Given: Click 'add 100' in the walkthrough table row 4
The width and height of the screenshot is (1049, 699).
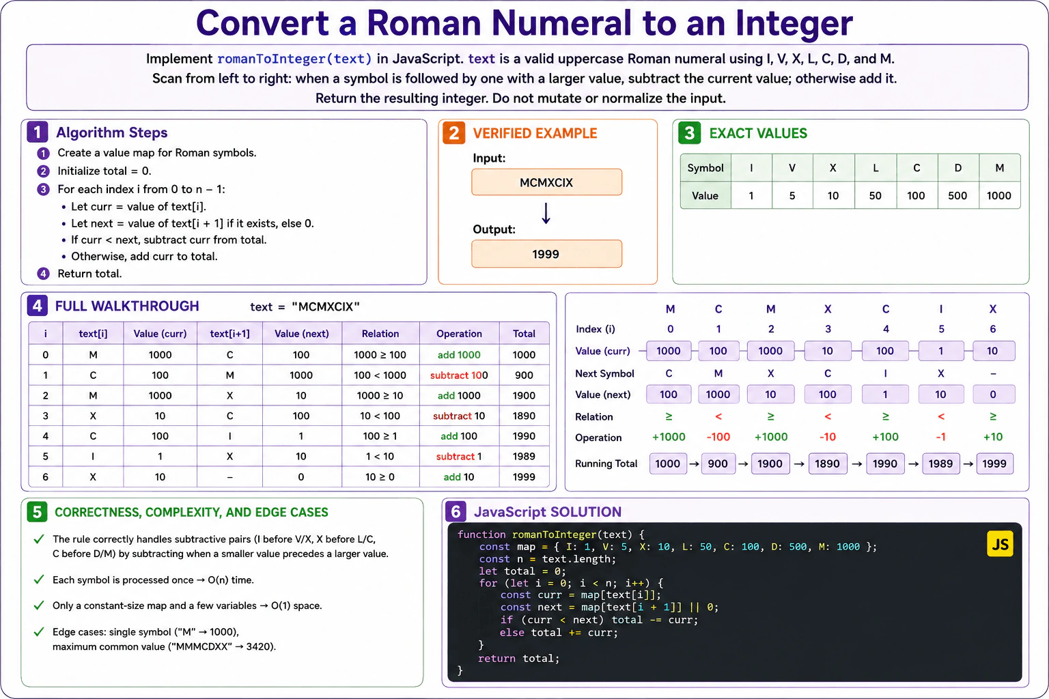Looking at the screenshot, I should 459,436.
